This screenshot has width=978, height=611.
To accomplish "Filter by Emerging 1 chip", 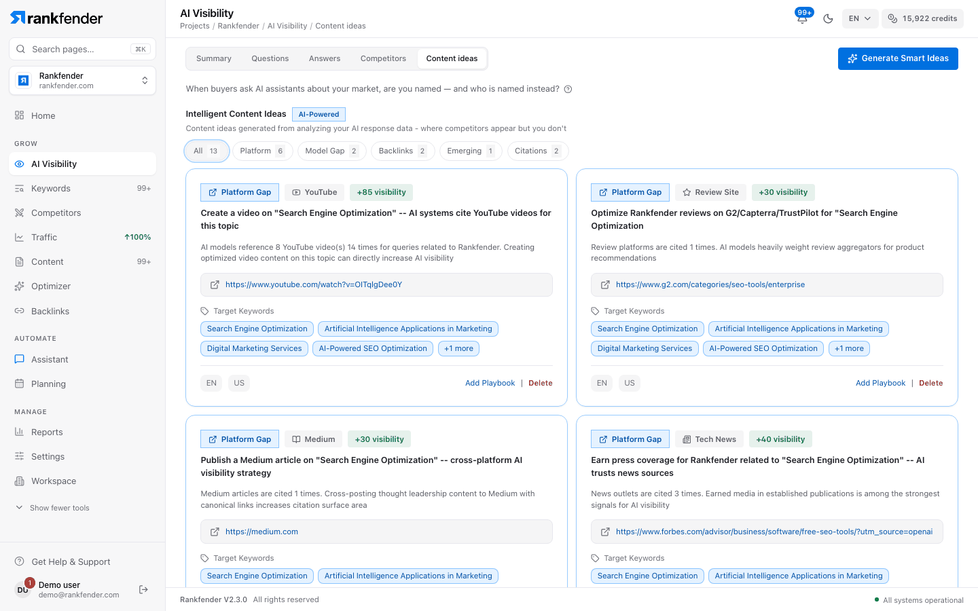I will tap(471, 151).
